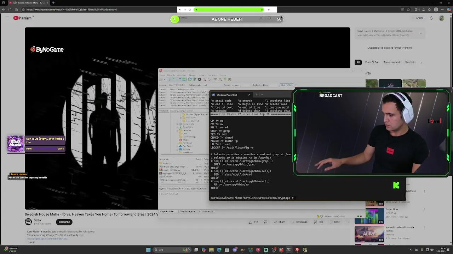The width and height of the screenshot is (453, 254).
Task: Select the Windows PowerShell tab
Action: click(x=230, y=95)
